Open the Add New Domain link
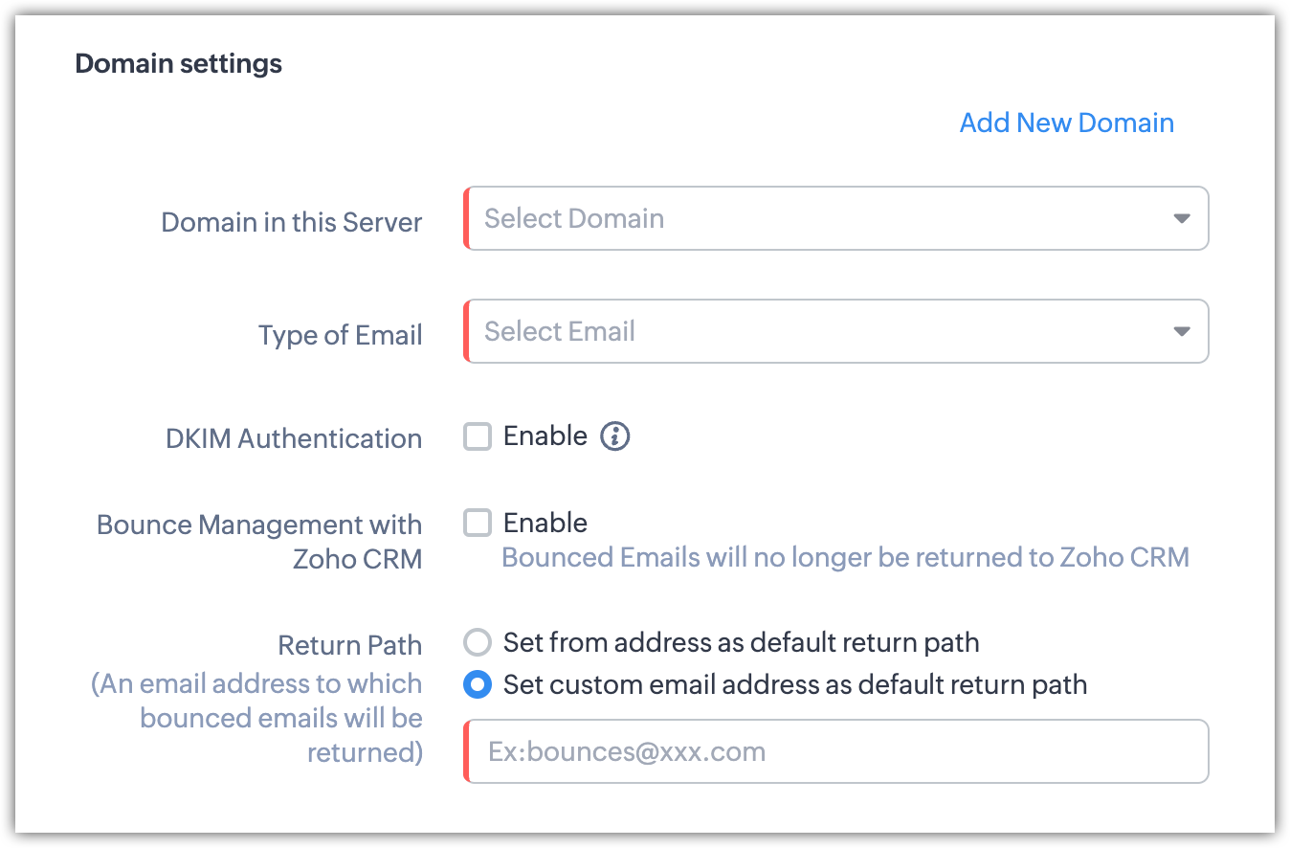 (1066, 123)
